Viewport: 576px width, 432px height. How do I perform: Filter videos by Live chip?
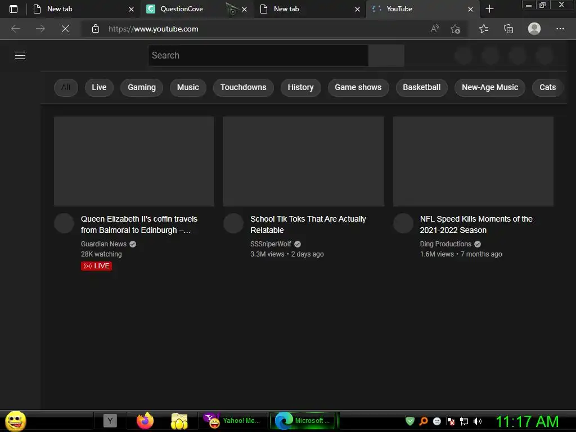[99, 87]
